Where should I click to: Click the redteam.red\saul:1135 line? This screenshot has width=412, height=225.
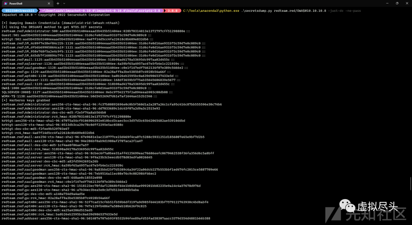coord(88,84)
